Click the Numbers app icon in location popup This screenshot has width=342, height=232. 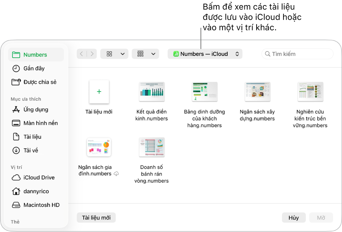click(176, 54)
